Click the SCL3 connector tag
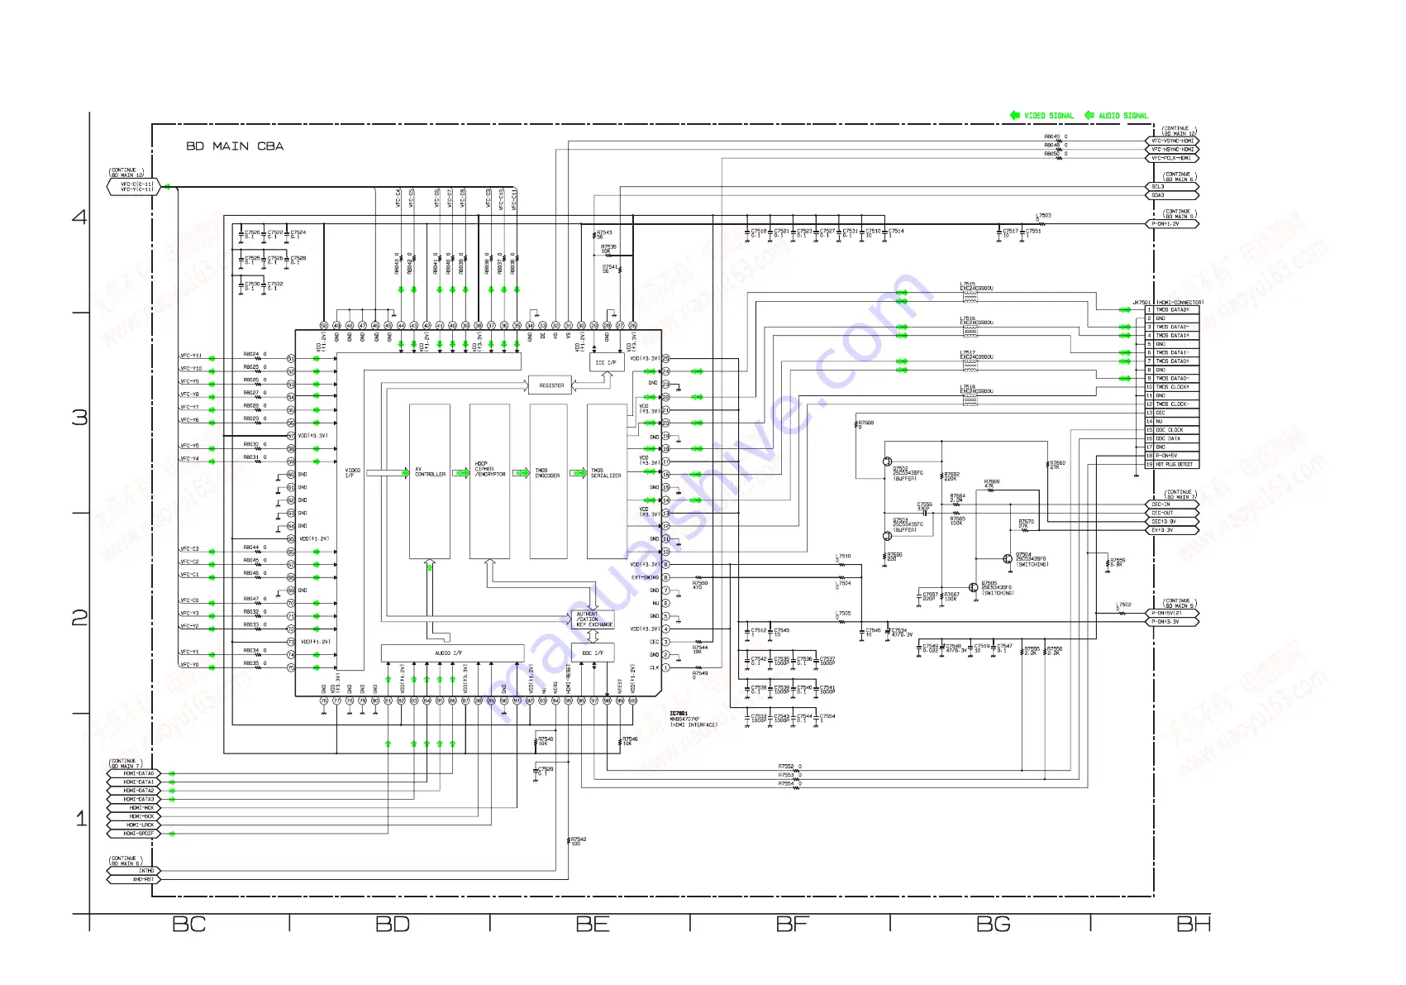This screenshot has width=1406, height=985. click(x=1172, y=187)
